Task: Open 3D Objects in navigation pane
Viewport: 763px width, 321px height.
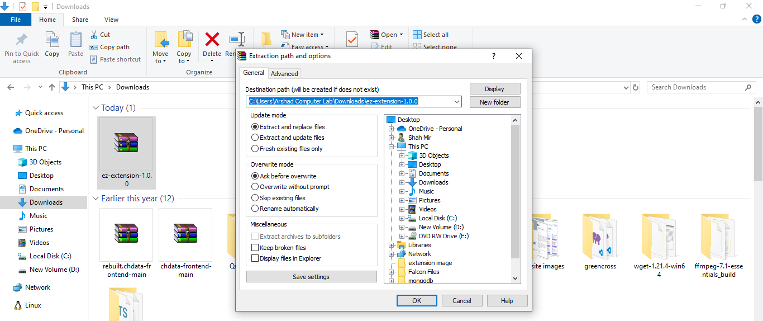Action: pyautogui.click(x=45, y=162)
